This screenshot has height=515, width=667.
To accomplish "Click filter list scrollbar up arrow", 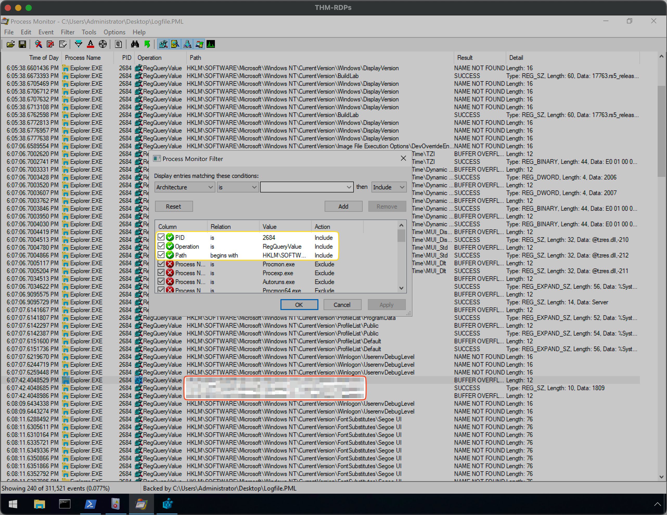I will (x=401, y=225).
